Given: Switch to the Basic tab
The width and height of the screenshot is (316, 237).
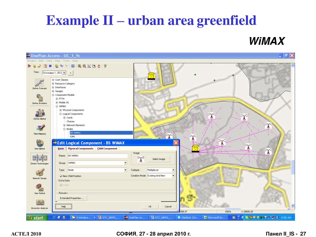Looking at the screenshot, I should tap(61, 148).
